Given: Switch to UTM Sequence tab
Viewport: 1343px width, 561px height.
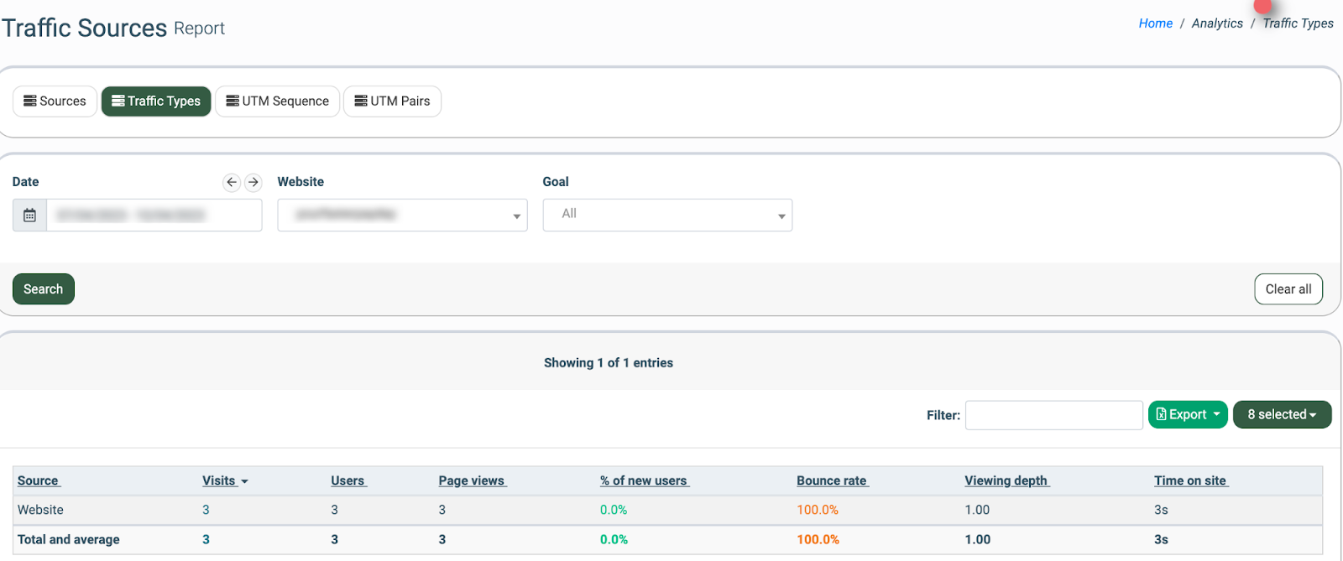Looking at the screenshot, I should (x=277, y=101).
